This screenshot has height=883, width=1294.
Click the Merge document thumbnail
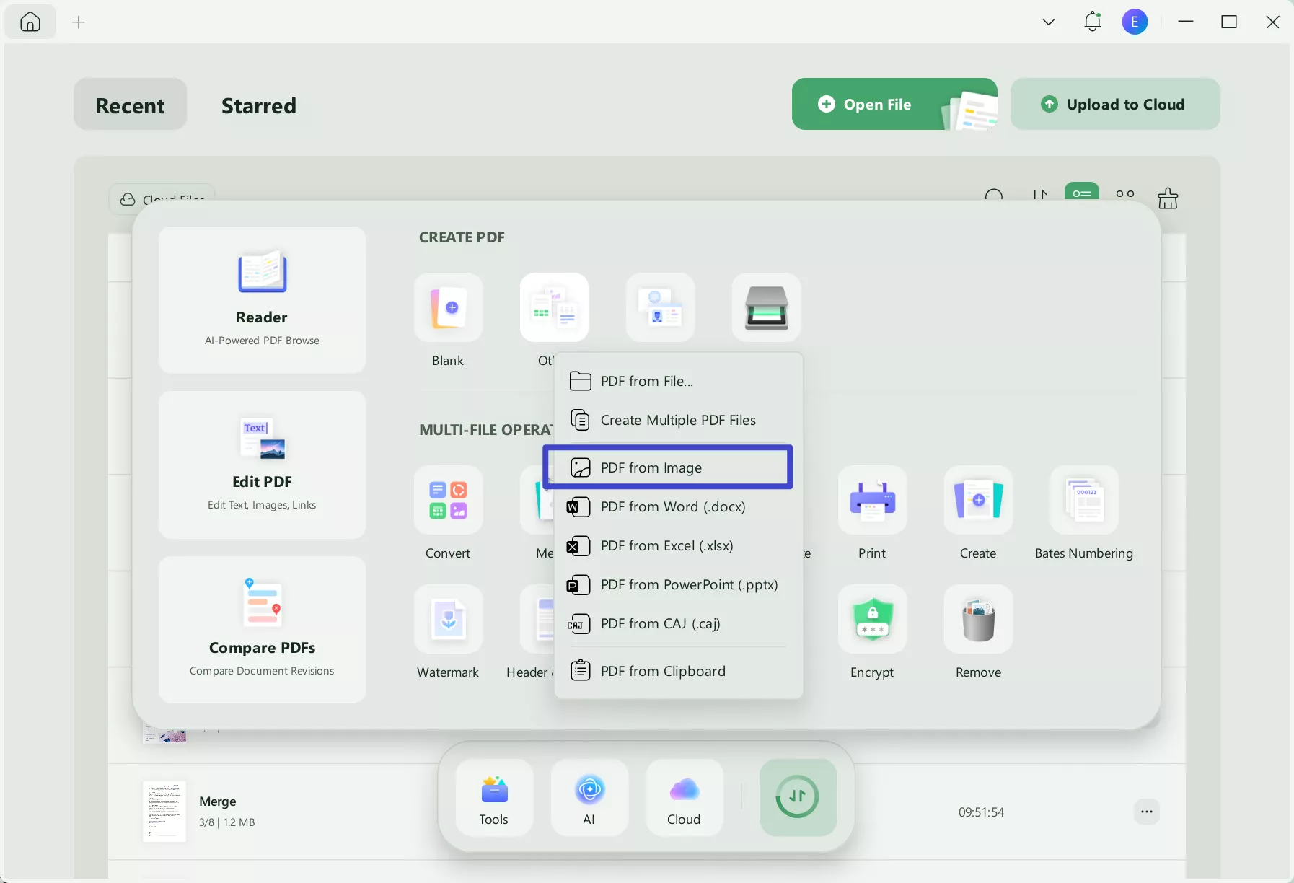(164, 812)
